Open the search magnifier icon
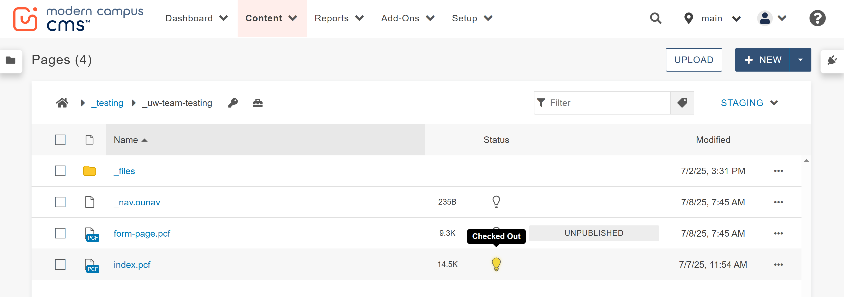844x297 pixels. 656,18
